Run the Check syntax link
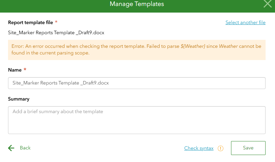Image resolution: width=275 pixels, height=162 pixels. coord(199,148)
